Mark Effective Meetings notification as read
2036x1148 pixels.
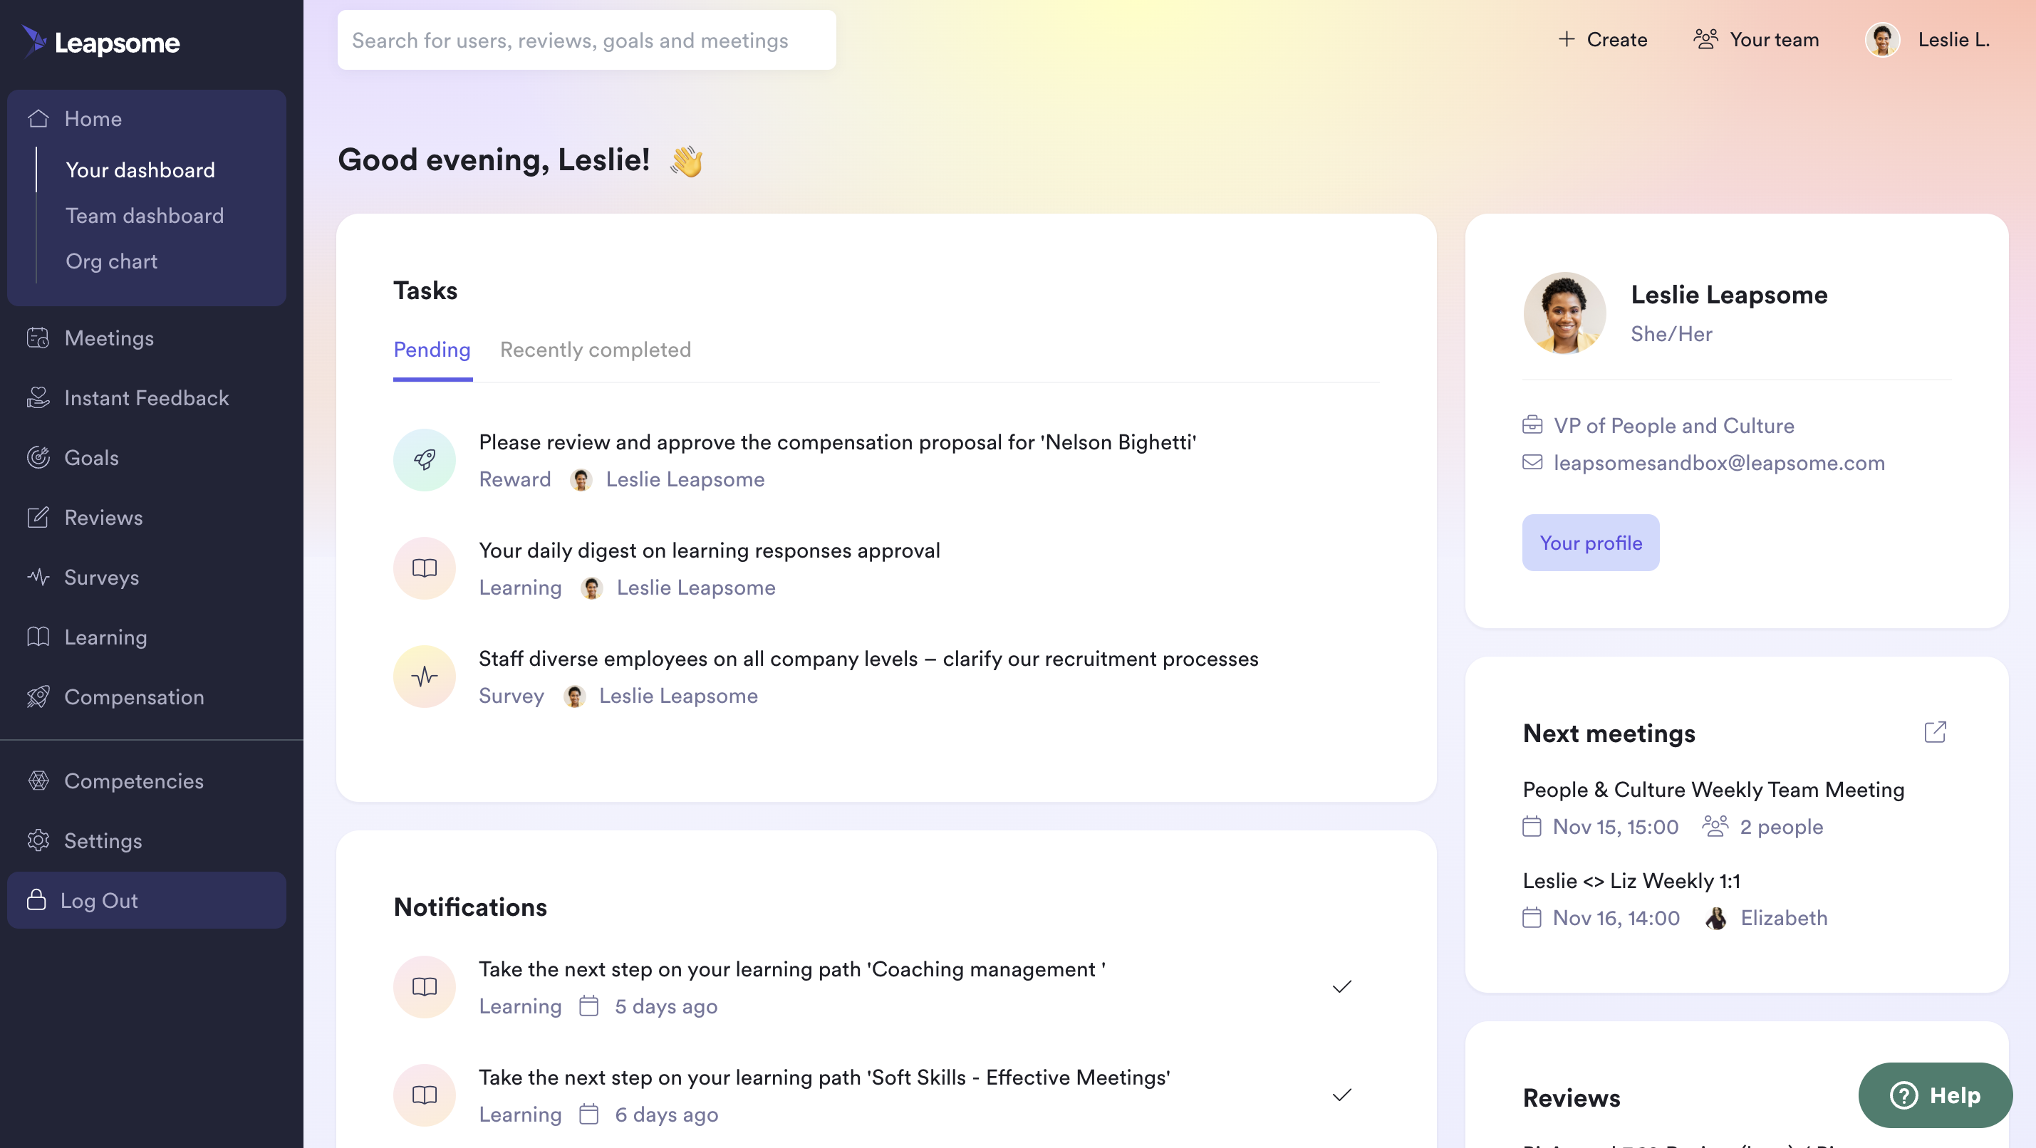(x=1342, y=1095)
